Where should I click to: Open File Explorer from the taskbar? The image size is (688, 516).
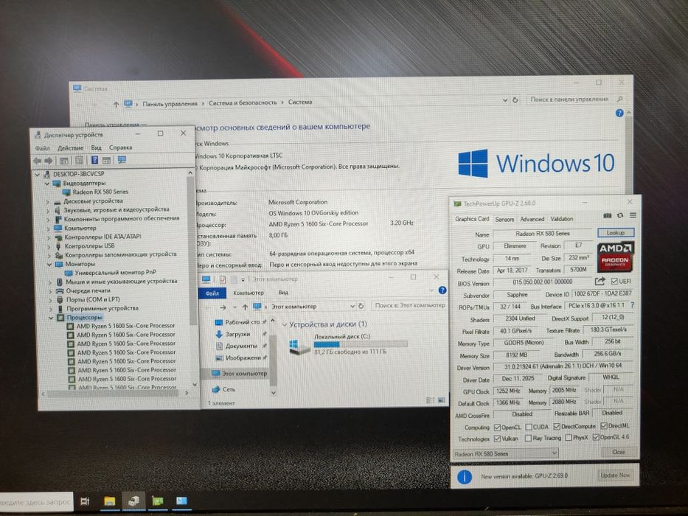pos(109,501)
